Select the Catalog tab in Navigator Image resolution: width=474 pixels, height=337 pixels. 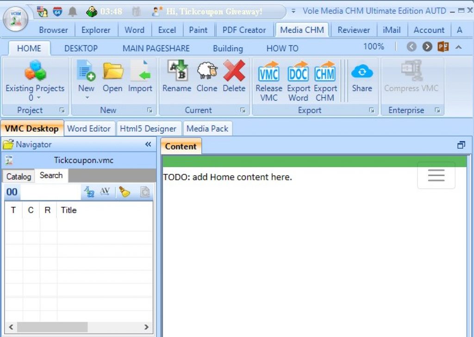click(19, 176)
